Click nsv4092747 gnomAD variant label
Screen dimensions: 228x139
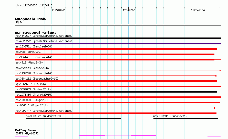click(44, 111)
